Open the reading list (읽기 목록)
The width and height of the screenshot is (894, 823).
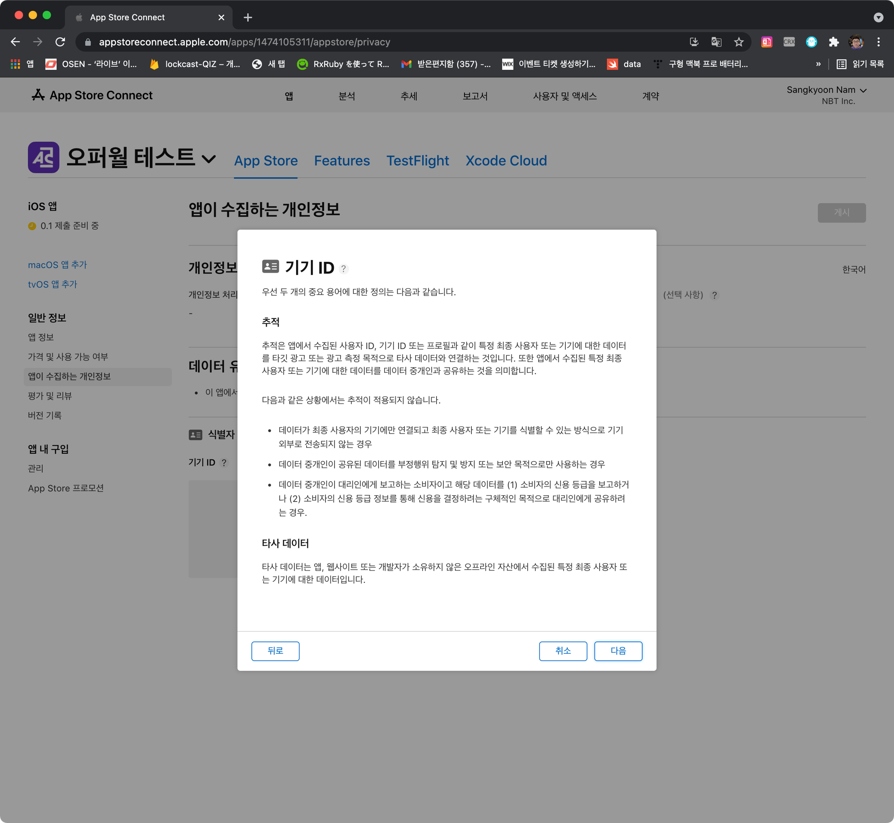(x=860, y=64)
